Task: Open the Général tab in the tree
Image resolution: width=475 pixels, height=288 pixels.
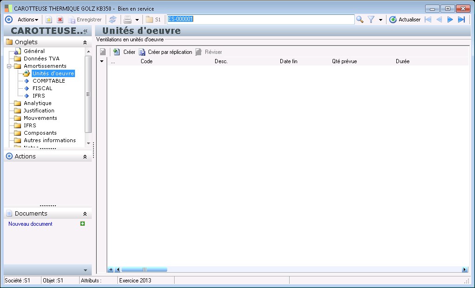Action: pos(34,51)
